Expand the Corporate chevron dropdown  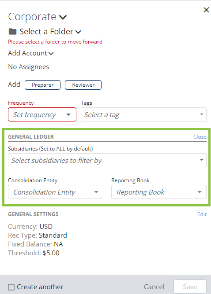63,17
